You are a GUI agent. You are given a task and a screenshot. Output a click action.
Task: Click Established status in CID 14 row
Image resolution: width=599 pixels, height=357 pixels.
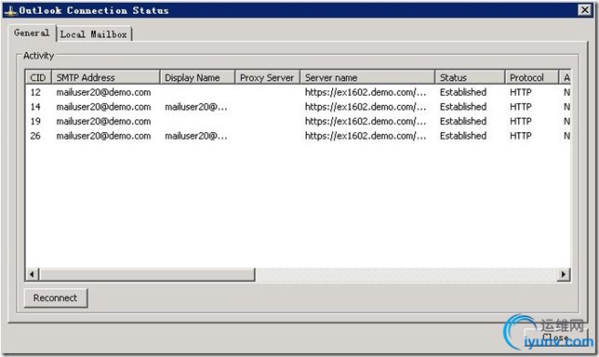click(x=463, y=107)
